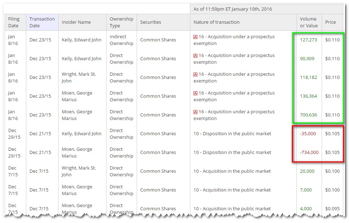Click the 7,000 acquisition volume value
The height and width of the screenshot is (223, 349).
pyautogui.click(x=306, y=190)
